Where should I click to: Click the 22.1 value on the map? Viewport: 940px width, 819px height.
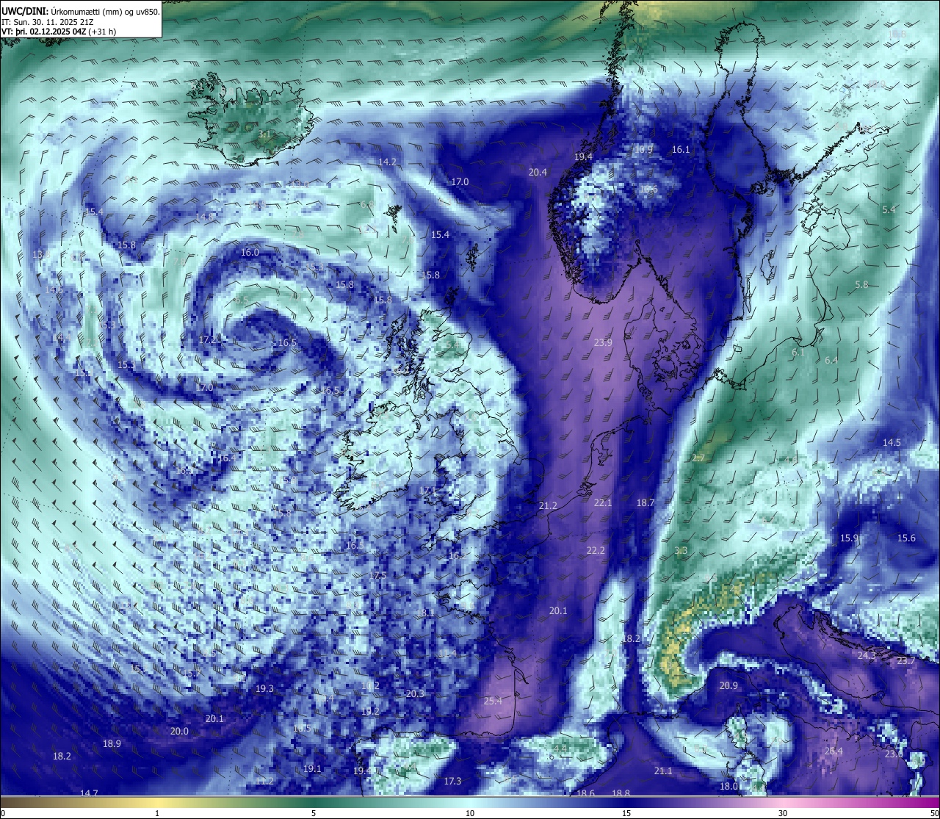coord(603,503)
